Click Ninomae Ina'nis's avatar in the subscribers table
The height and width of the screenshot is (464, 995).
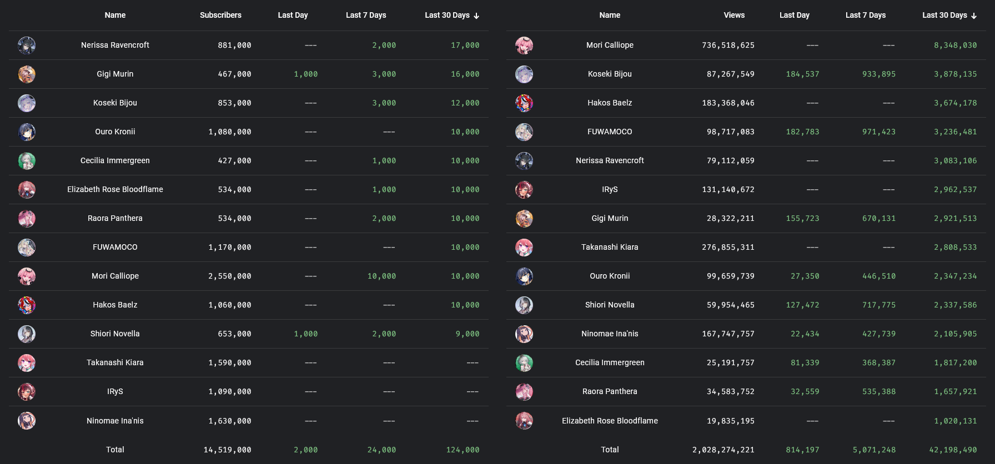tap(27, 421)
